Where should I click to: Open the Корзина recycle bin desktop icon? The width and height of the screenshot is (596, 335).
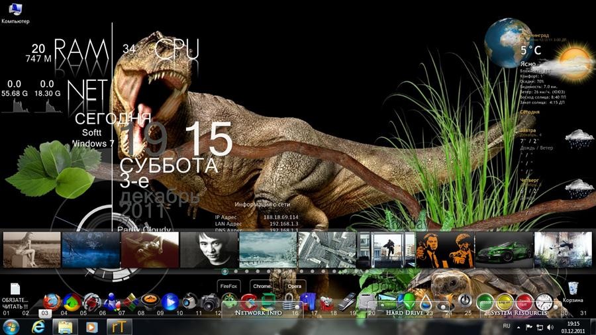[573, 292]
